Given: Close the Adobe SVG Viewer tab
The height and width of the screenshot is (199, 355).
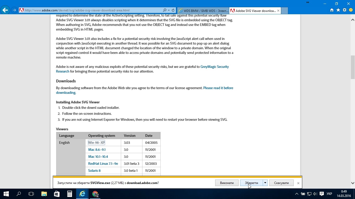Looking at the screenshot, I should coord(278,11).
